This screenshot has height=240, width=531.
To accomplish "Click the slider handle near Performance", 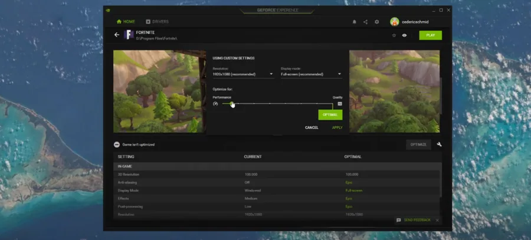I will (232, 104).
